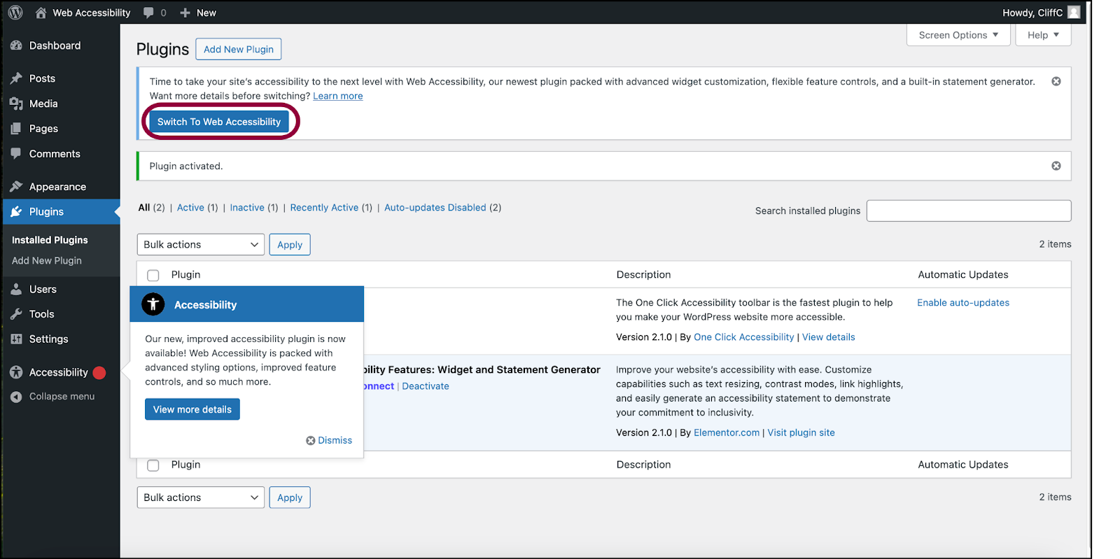1120x559 pixels.
Task: Open the user avatar next to Howdy, CliffC
Action: click(1074, 13)
